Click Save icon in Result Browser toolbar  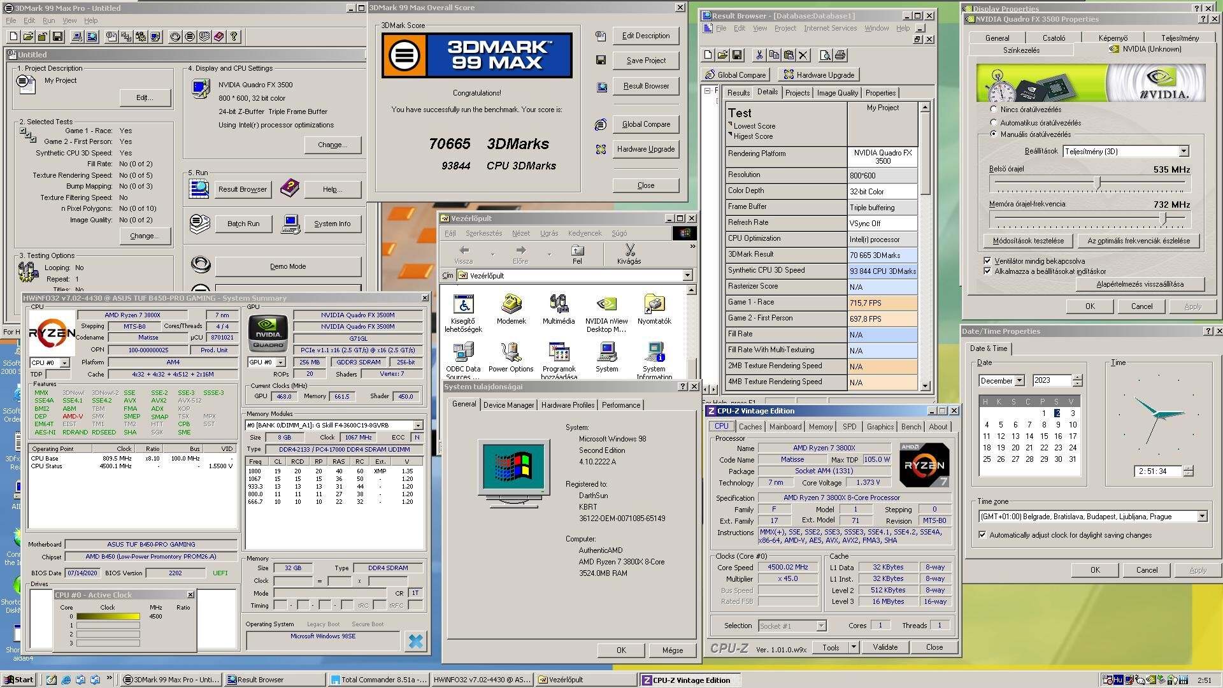click(737, 55)
